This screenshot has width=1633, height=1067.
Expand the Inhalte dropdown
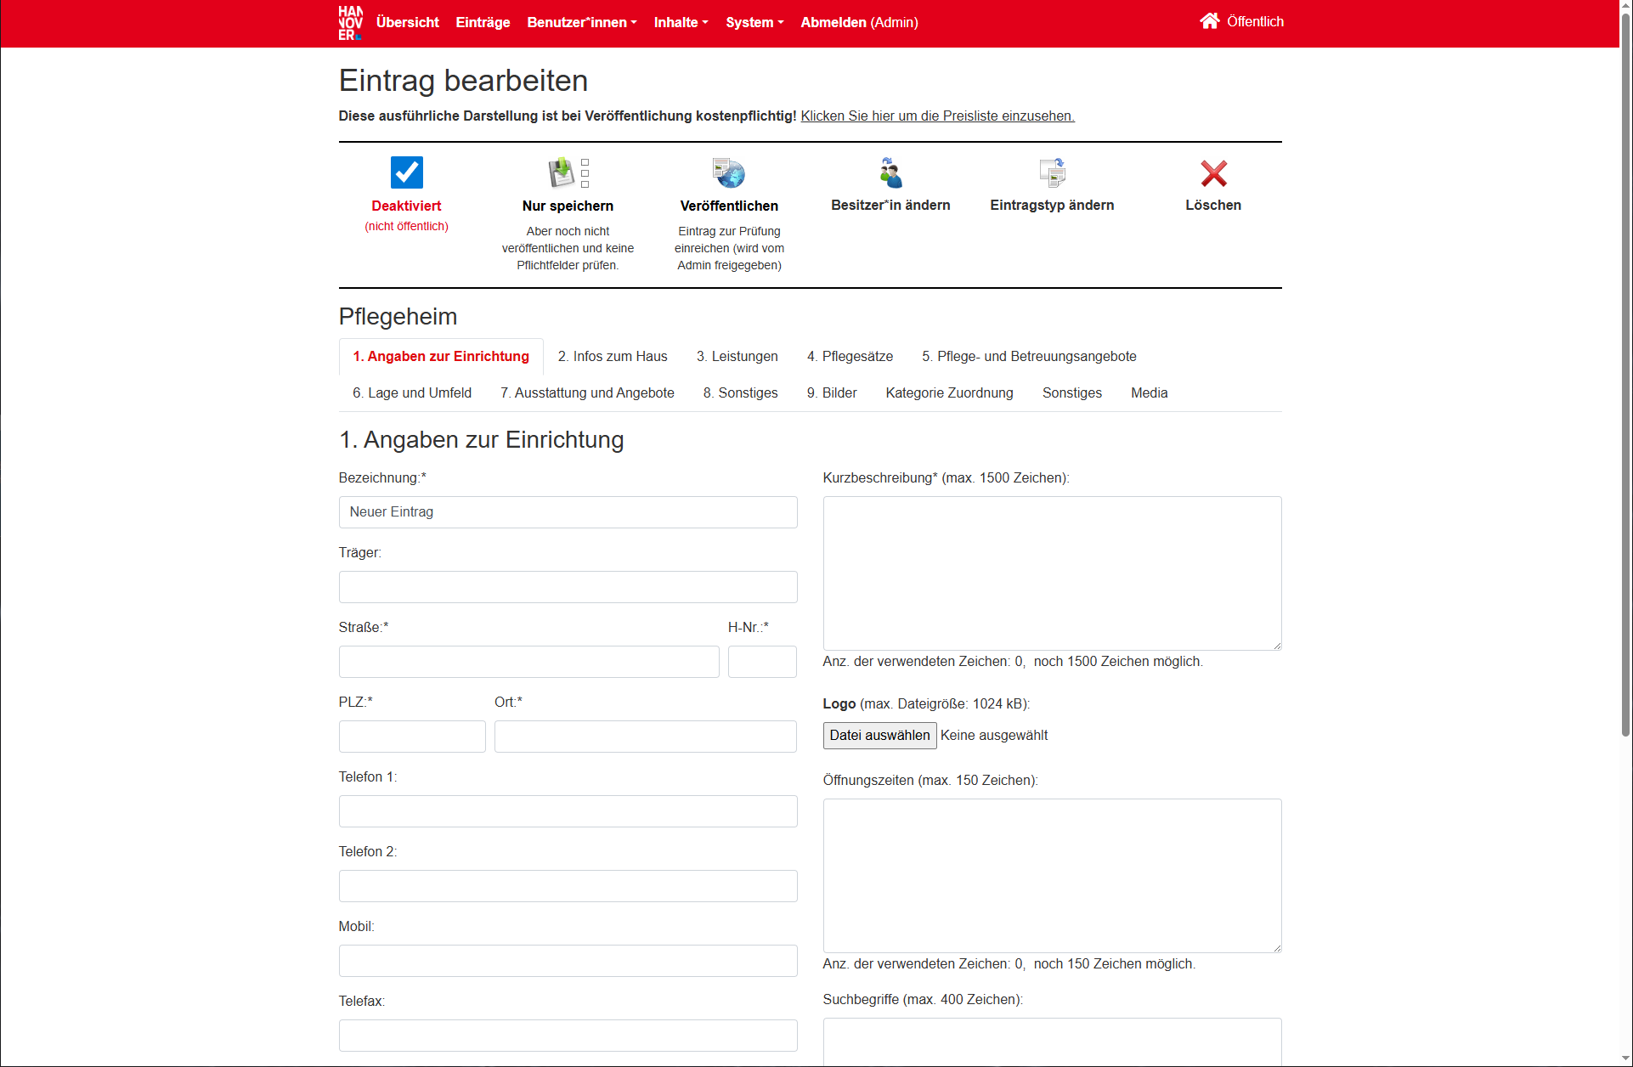coord(680,23)
